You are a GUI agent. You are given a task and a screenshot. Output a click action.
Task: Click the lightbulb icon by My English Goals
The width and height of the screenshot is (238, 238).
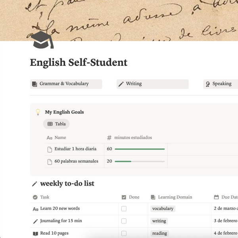coord(38,112)
